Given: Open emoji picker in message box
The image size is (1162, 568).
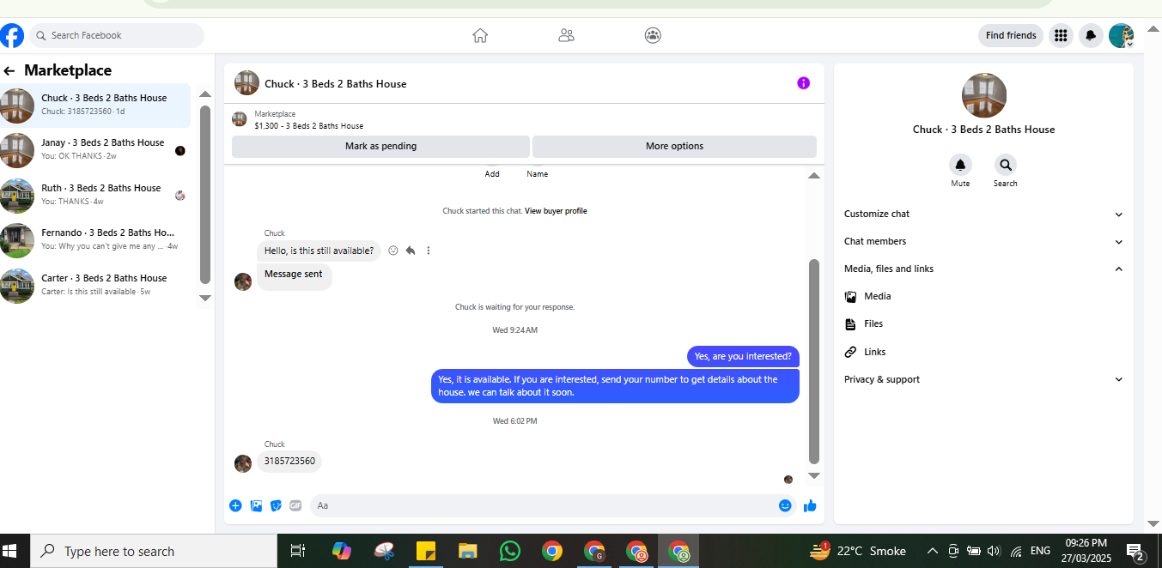Looking at the screenshot, I should point(785,505).
